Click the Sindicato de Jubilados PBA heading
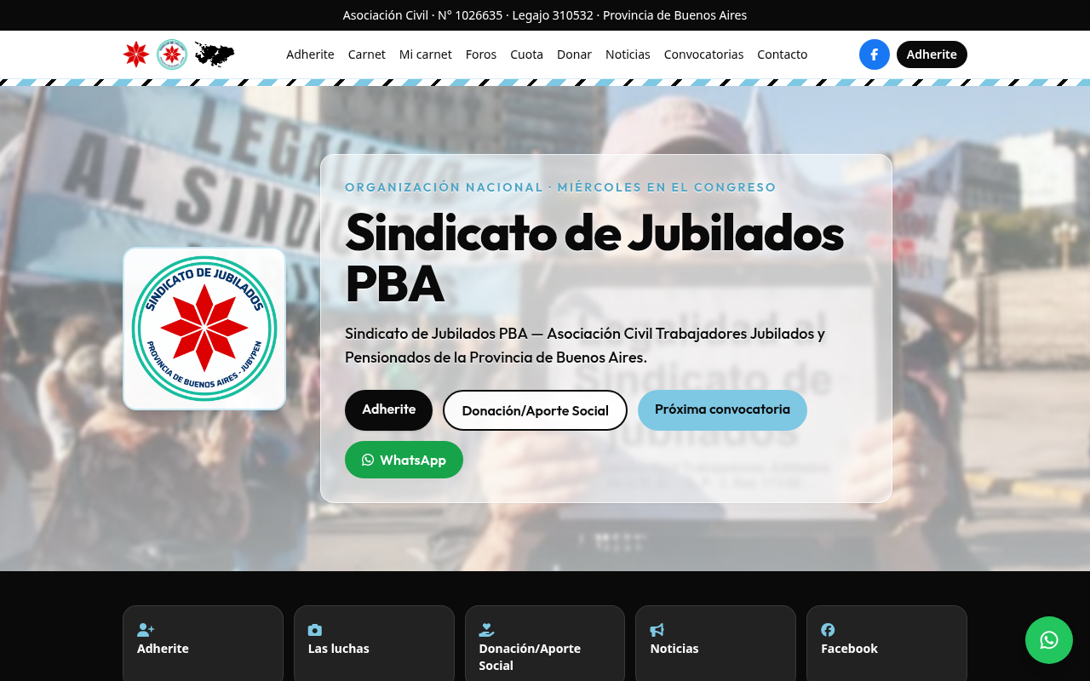This screenshot has height=681, width=1090. tap(594, 257)
